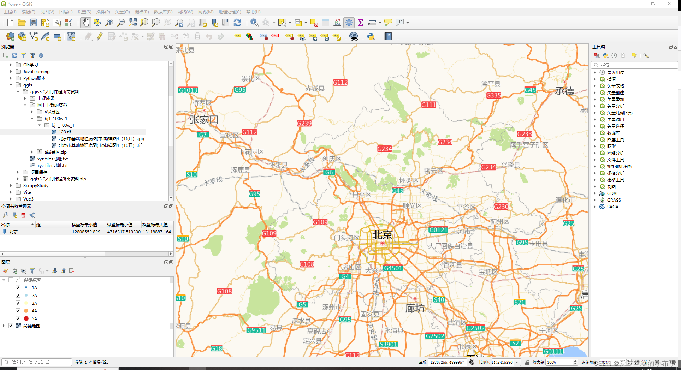Toggle editing with the pencil icon
681x370 pixels.
coord(100,36)
